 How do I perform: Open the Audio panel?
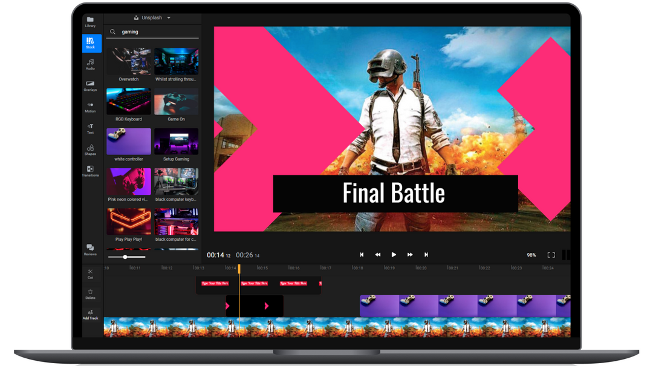(x=90, y=64)
